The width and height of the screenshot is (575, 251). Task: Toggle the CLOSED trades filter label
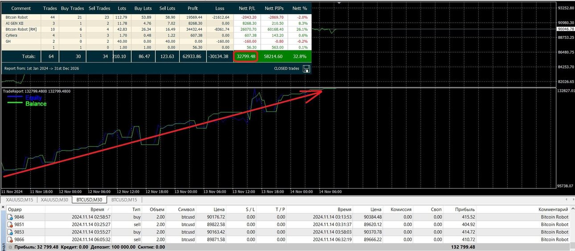tap(287, 69)
